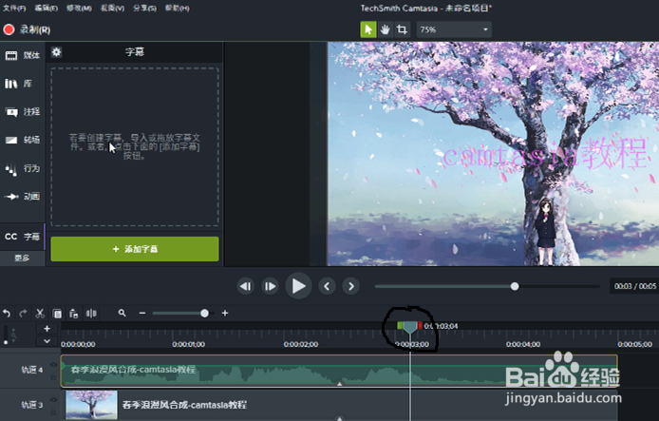Click the ruler mark 0:00:01;00
Viewport: 659px width, 421px height.
click(189, 344)
